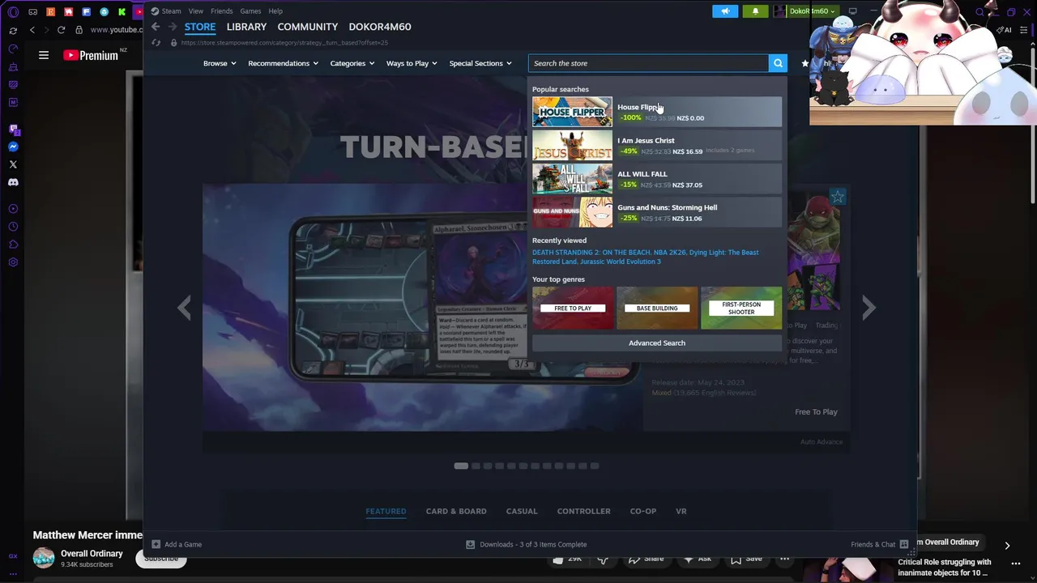Open X (Twitter) in browser sidebar
Image resolution: width=1037 pixels, height=583 pixels.
(13, 164)
